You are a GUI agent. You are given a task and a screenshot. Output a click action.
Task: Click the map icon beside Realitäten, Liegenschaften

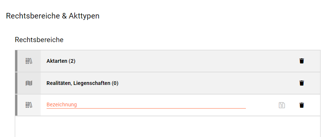pyautogui.click(x=29, y=83)
